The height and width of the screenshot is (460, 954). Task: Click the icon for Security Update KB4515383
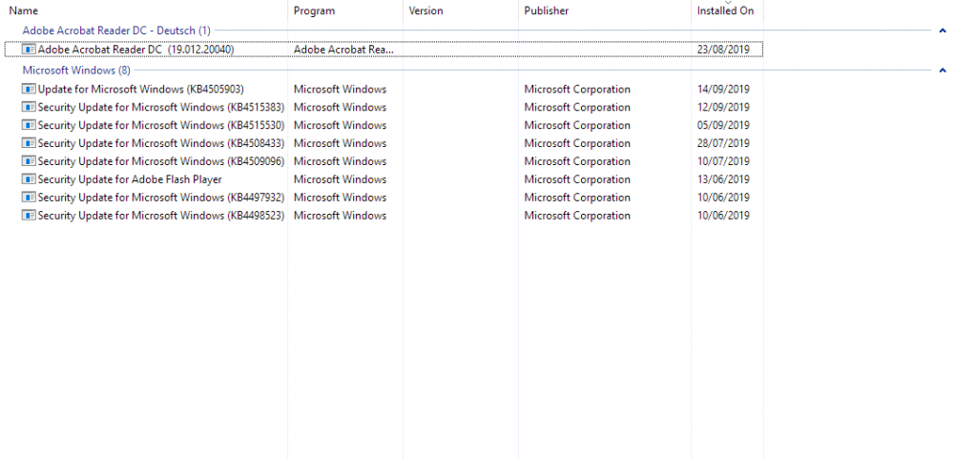[29, 108]
